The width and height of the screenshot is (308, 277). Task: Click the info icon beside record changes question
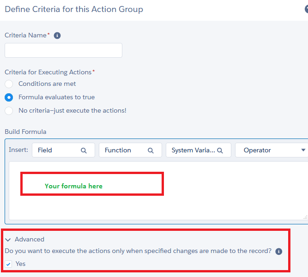(x=278, y=252)
